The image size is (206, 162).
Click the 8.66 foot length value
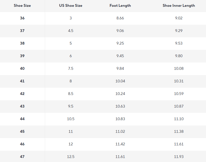coord(120,18)
